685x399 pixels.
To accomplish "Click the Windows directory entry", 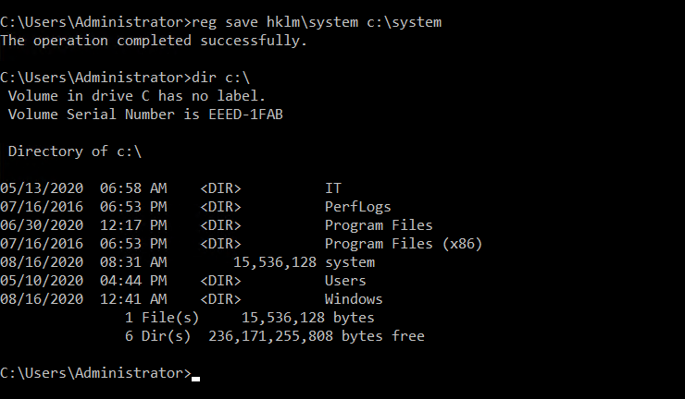I will [x=354, y=299].
